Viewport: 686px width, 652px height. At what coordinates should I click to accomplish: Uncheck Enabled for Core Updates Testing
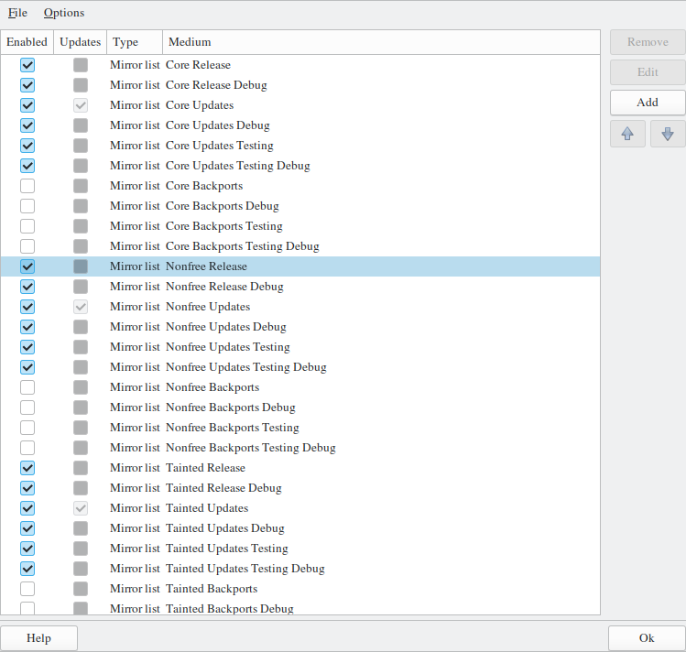(x=27, y=146)
